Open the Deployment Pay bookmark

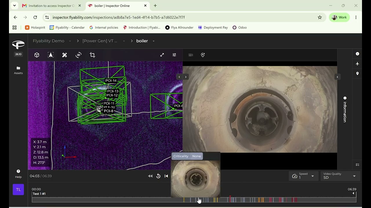(212, 27)
